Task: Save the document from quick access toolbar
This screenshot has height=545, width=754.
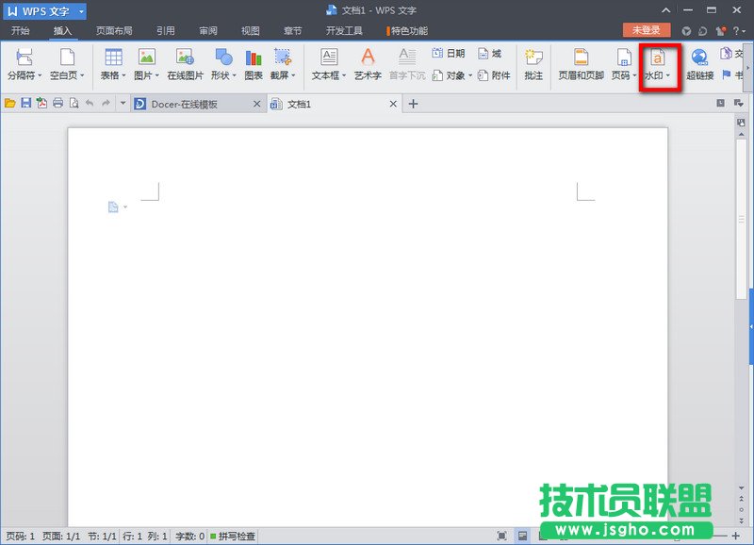Action: tap(26, 104)
